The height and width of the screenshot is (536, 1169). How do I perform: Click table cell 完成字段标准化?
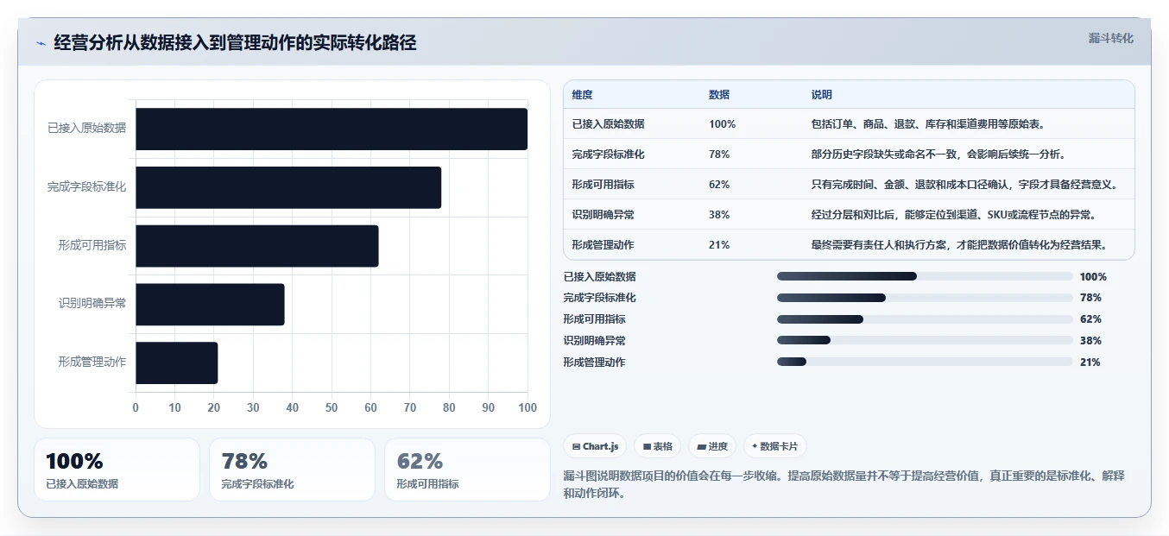click(608, 154)
